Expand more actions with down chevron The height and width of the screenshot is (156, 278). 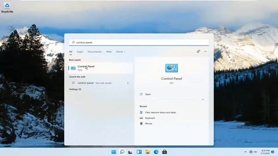tap(203, 100)
